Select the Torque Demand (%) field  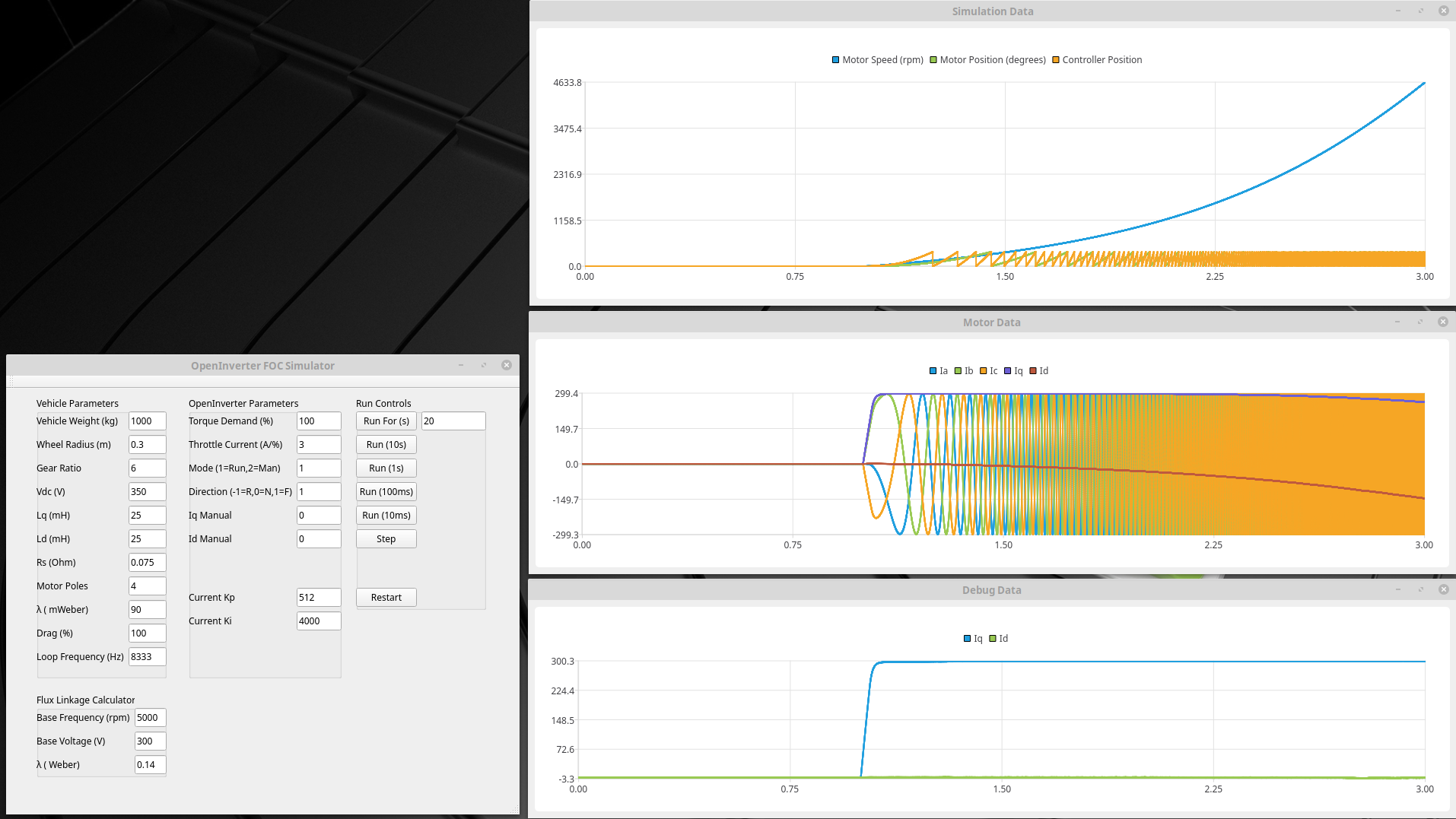(318, 421)
